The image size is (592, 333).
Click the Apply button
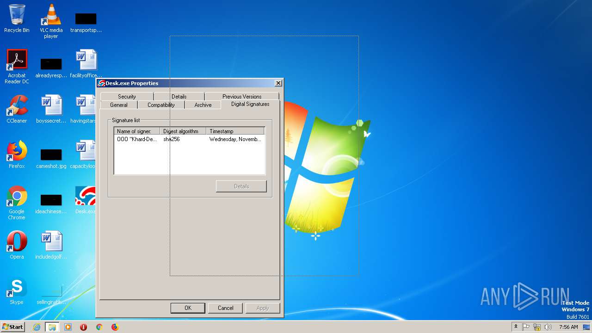pyautogui.click(x=263, y=308)
